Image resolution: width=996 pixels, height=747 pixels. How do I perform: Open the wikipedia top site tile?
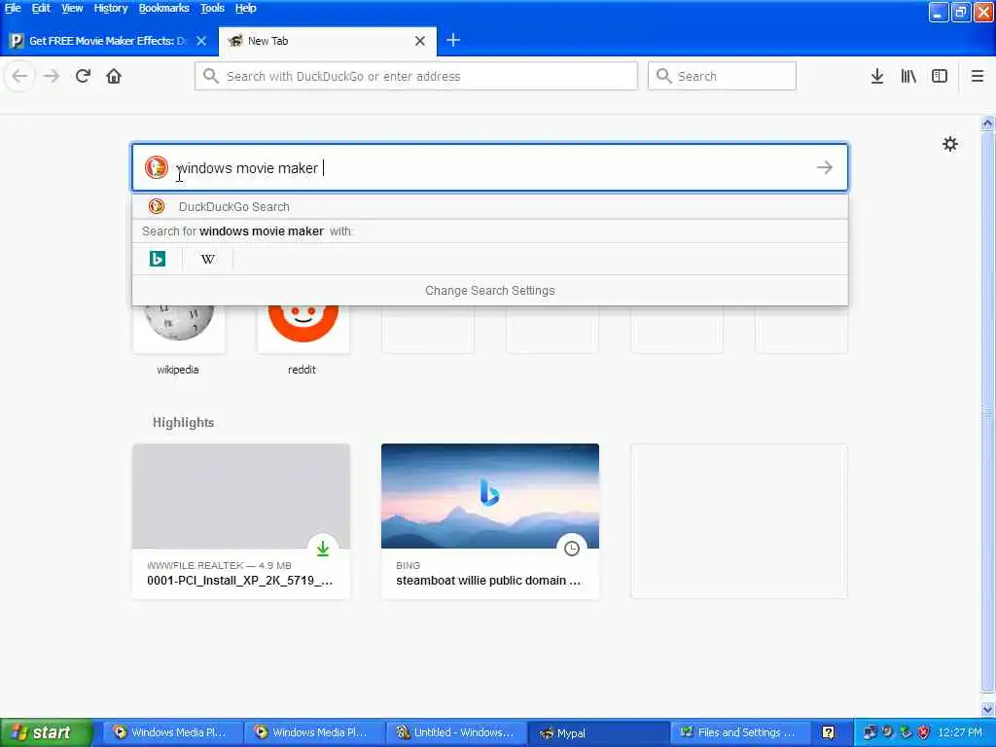178,339
